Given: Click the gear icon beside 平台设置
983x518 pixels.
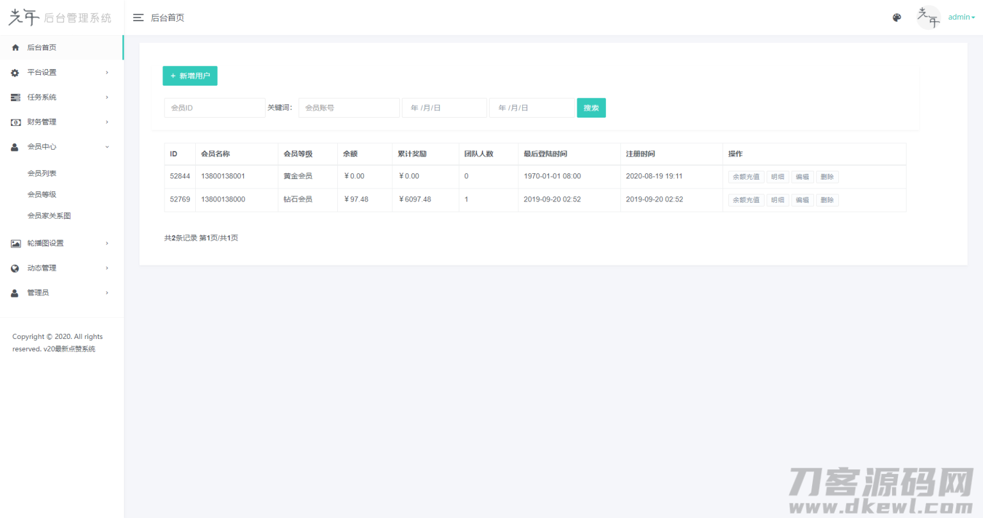Looking at the screenshot, I should (15, 73).
